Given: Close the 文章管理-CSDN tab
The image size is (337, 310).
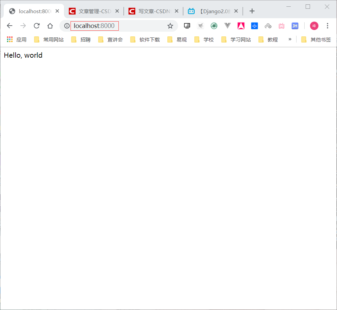Looking at the screenshot, I should [x=117, y=11].
